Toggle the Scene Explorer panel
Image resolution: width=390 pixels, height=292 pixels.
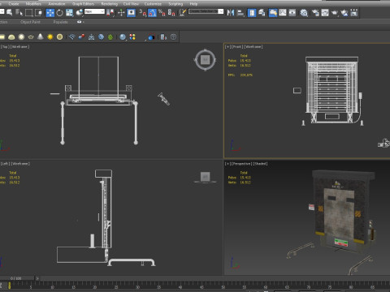pos(252,13)
